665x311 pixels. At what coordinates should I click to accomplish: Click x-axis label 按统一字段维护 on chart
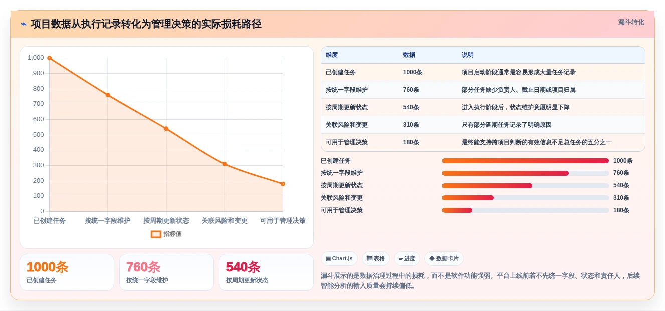(108, 221)
